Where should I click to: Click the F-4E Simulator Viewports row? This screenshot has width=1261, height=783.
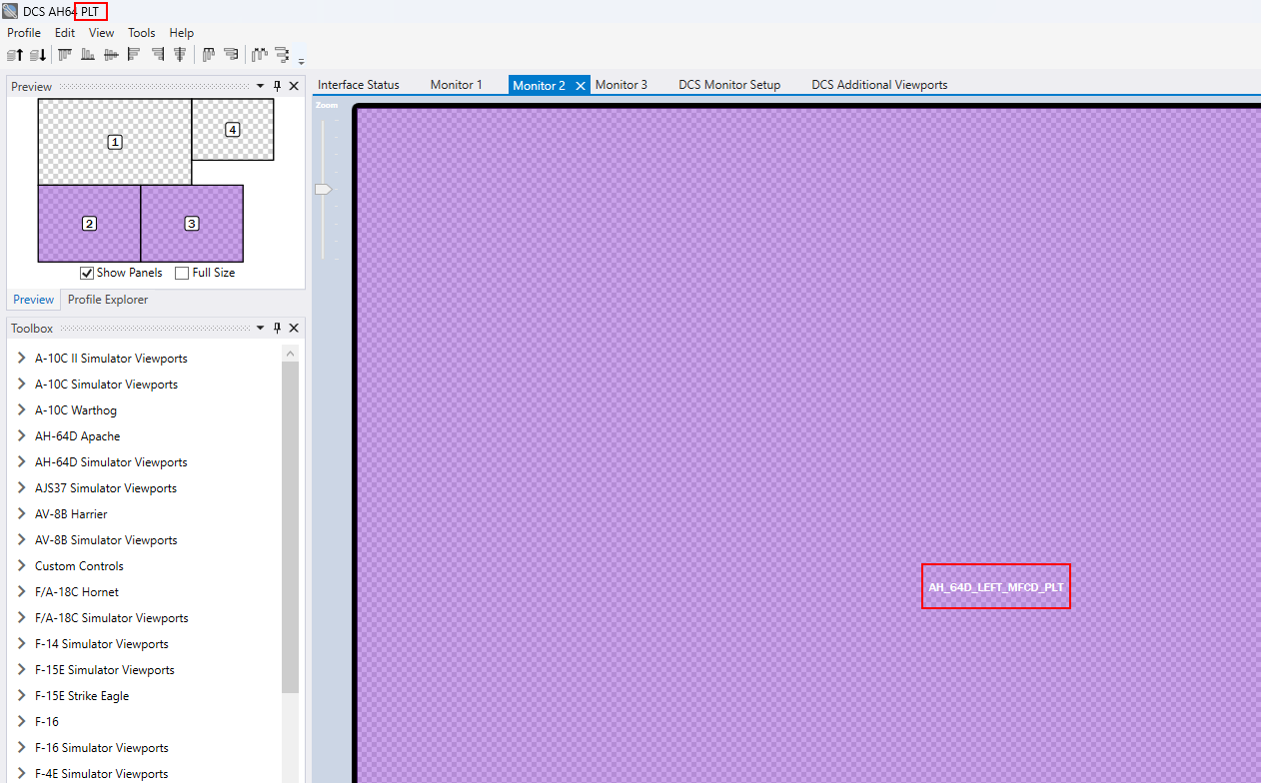click(102, 773)
